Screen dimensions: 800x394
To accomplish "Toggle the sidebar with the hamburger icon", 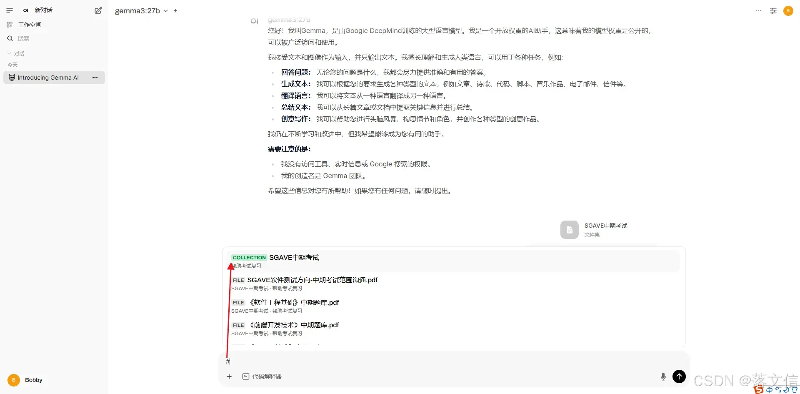I will coord(10,10).
